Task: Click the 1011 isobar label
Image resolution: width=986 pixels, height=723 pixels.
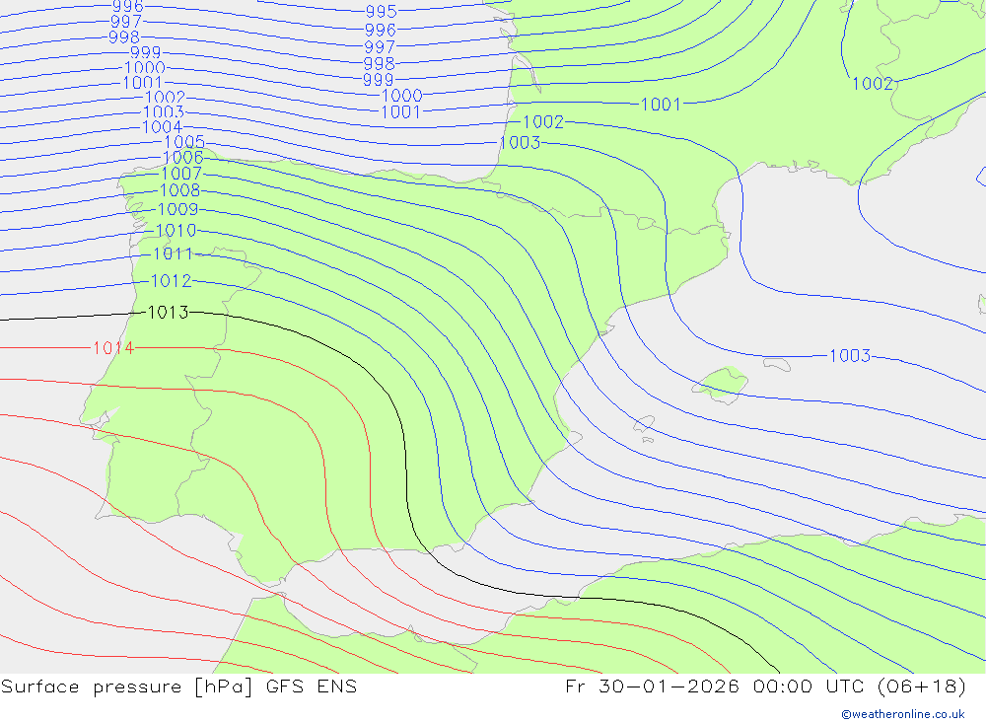Action: [x=173, y=253]
